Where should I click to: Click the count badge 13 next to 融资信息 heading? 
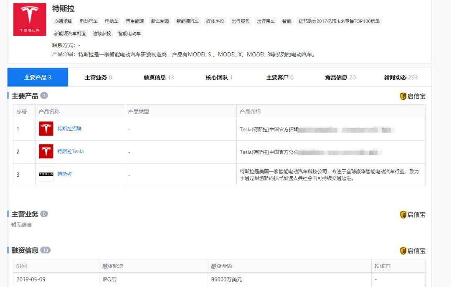[46, 250]
